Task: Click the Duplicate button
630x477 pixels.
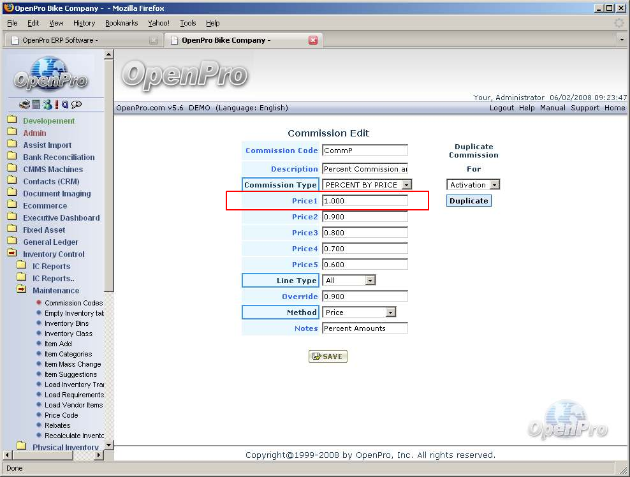Action: coord(469,201)
